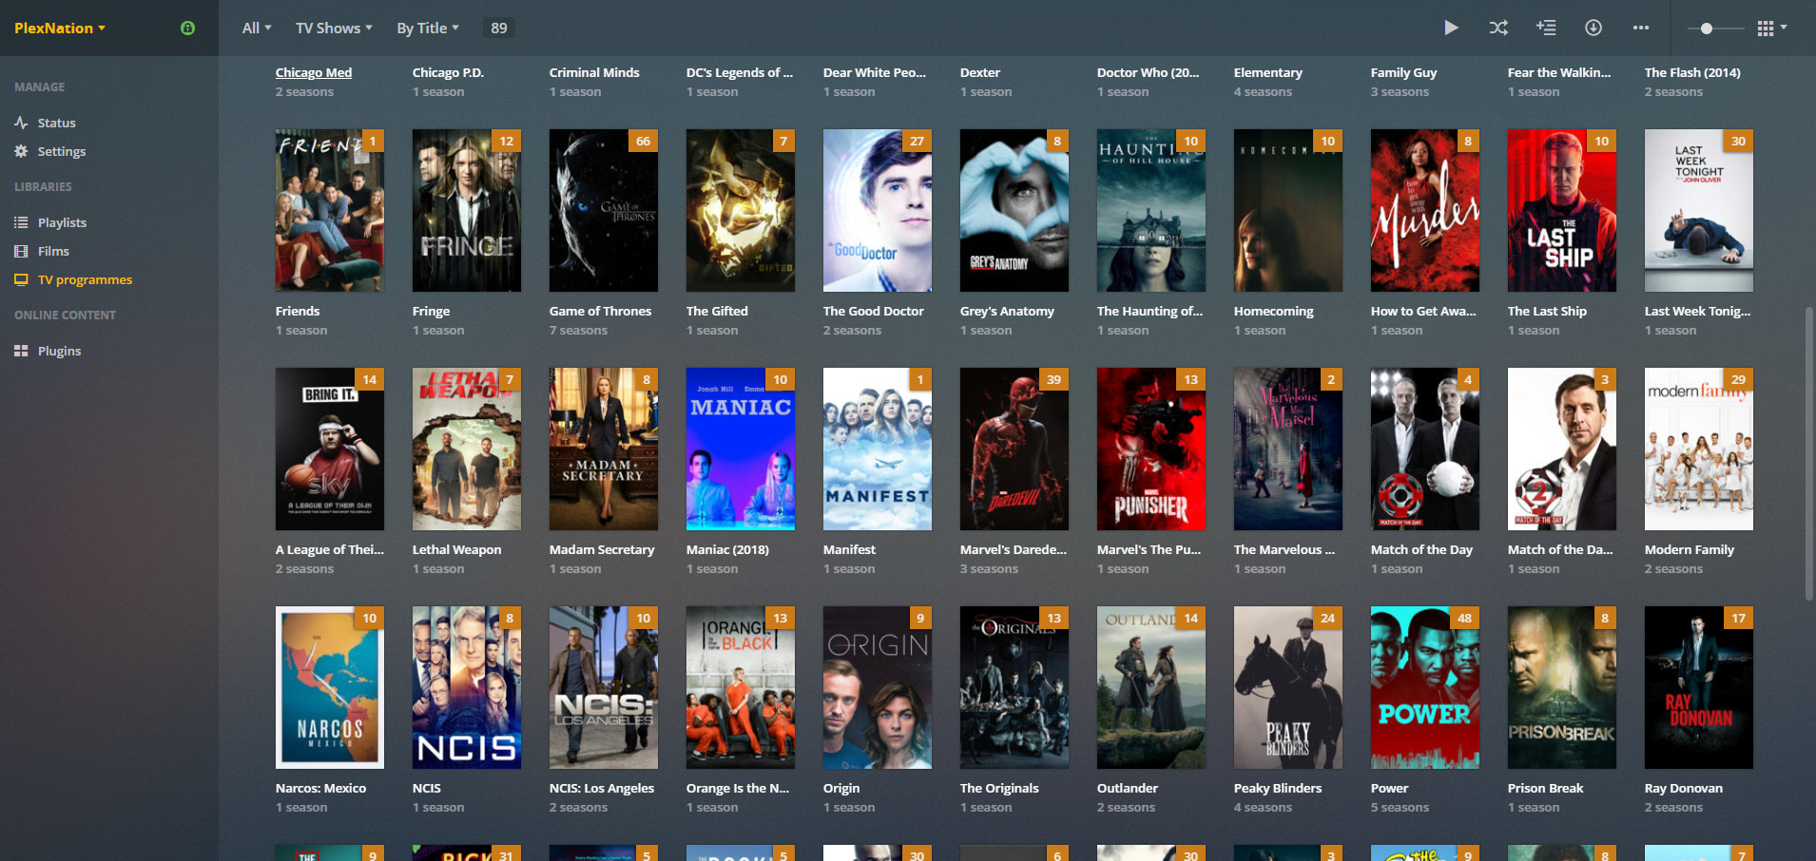The image size is (1816, 861).
Task: Open the Fringe poster
Action: pos(467,210)
